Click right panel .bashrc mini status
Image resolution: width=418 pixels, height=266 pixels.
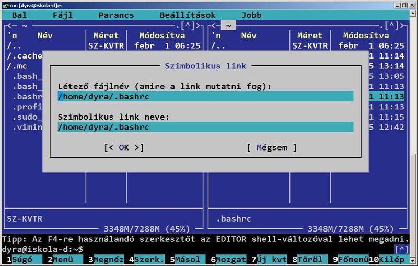point(234,219)
